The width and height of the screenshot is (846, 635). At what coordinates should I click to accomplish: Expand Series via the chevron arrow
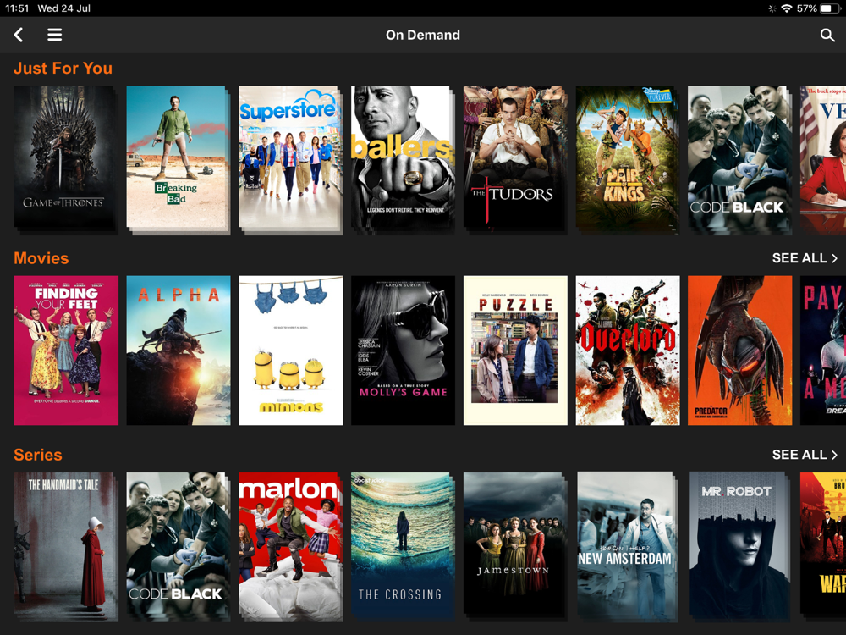pos(834,455)
